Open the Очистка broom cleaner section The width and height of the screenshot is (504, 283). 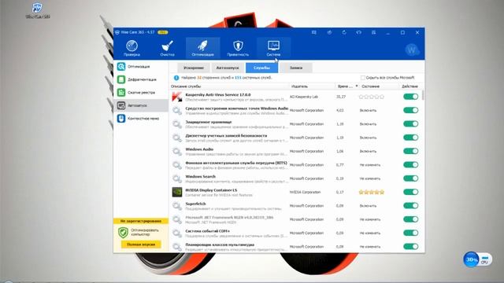(167, 48)
